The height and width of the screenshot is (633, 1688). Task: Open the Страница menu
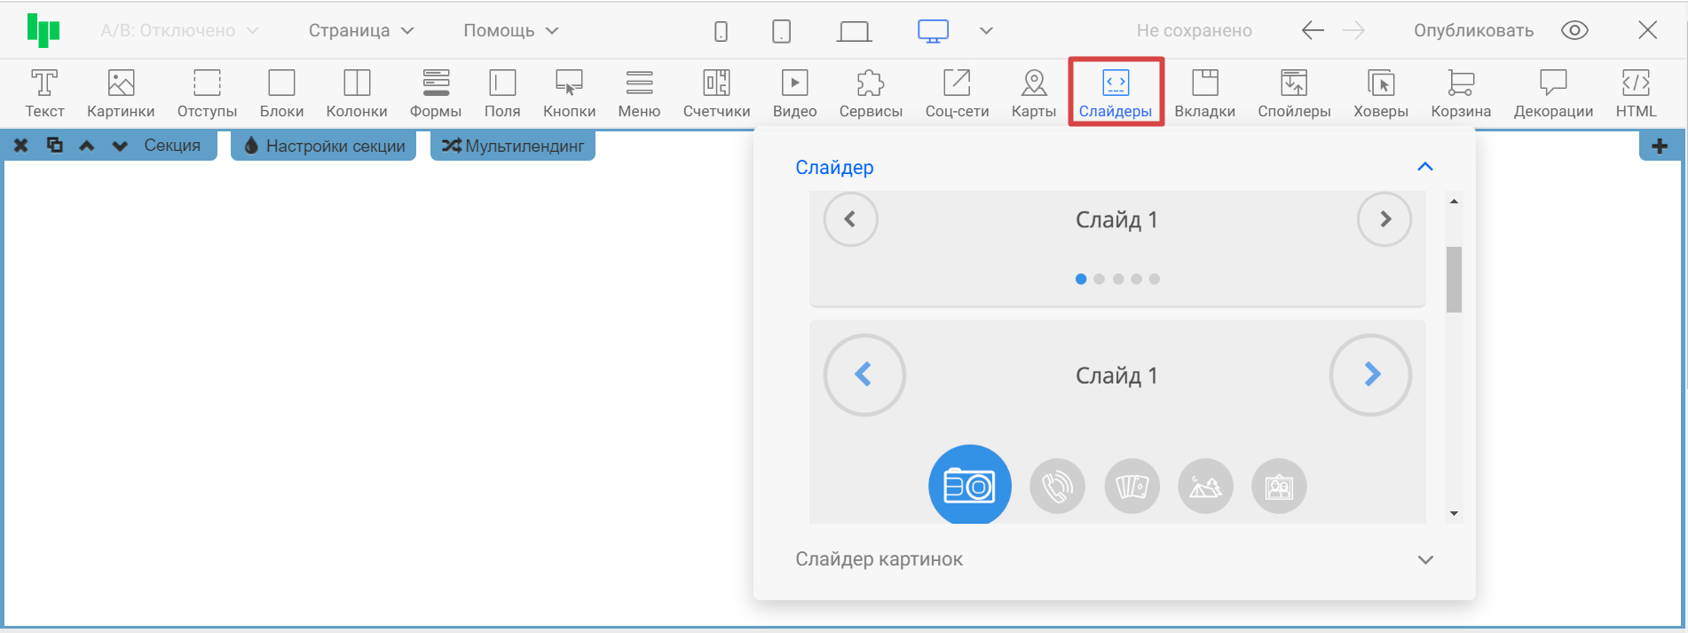click(360, 30)
